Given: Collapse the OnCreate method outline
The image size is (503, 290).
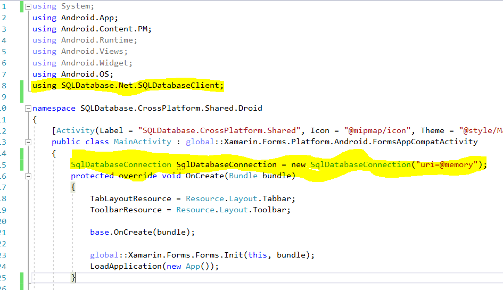Looking at the screenshot, I should click(x=28, y=176).
